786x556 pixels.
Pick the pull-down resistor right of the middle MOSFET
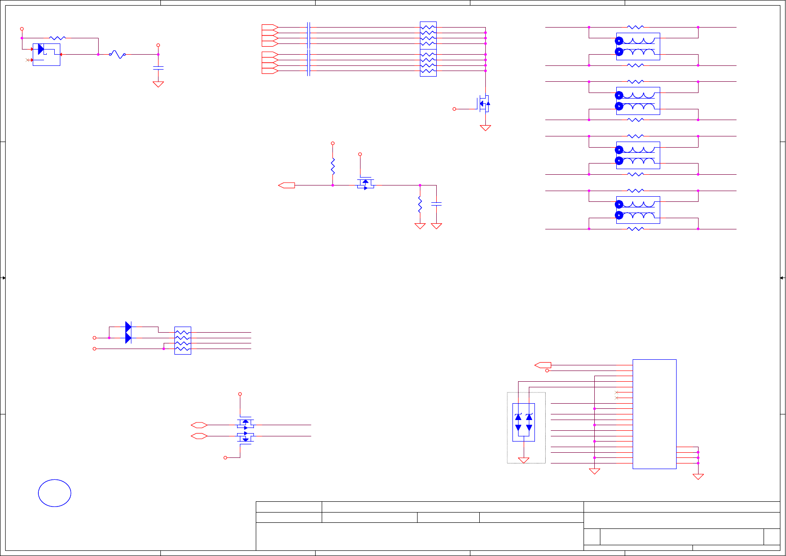coord(420,205)
